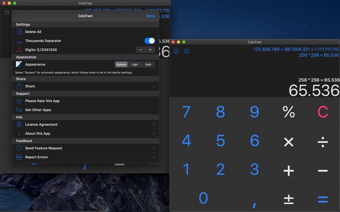Expand Report Errors row chevron
The height and width of the screenshot is (212, 340).
153,157
